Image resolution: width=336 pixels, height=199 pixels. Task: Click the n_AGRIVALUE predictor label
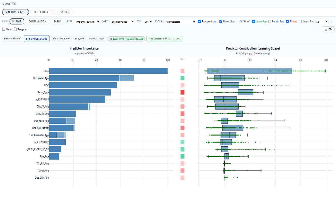(x=42, y=100)
